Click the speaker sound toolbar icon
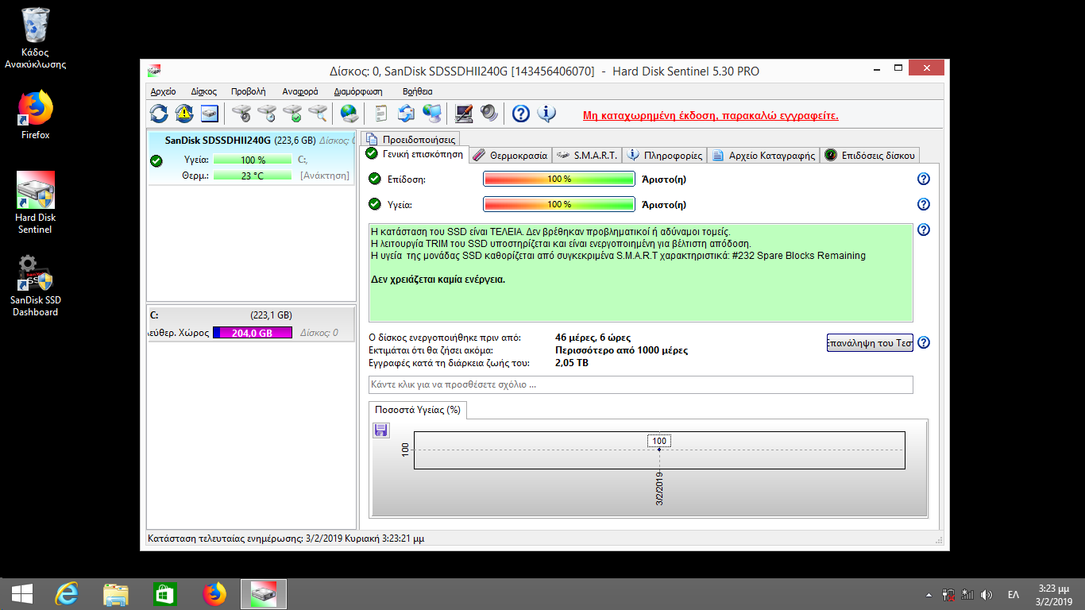1085x610 pixels. (x=489, y=114)
